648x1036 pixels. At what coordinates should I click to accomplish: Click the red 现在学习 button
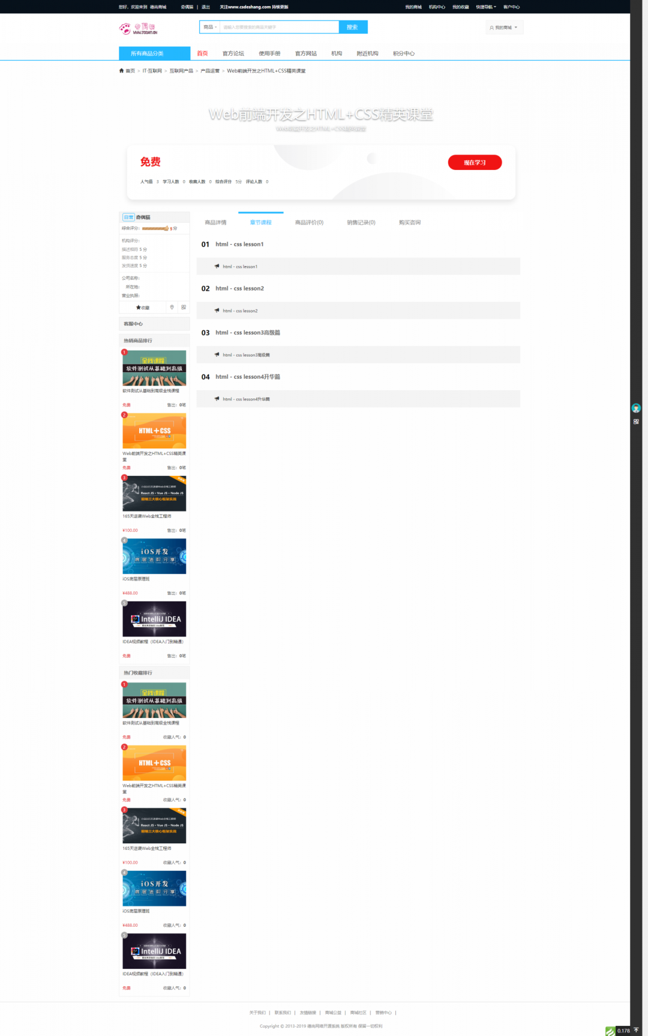click(475, 163)
